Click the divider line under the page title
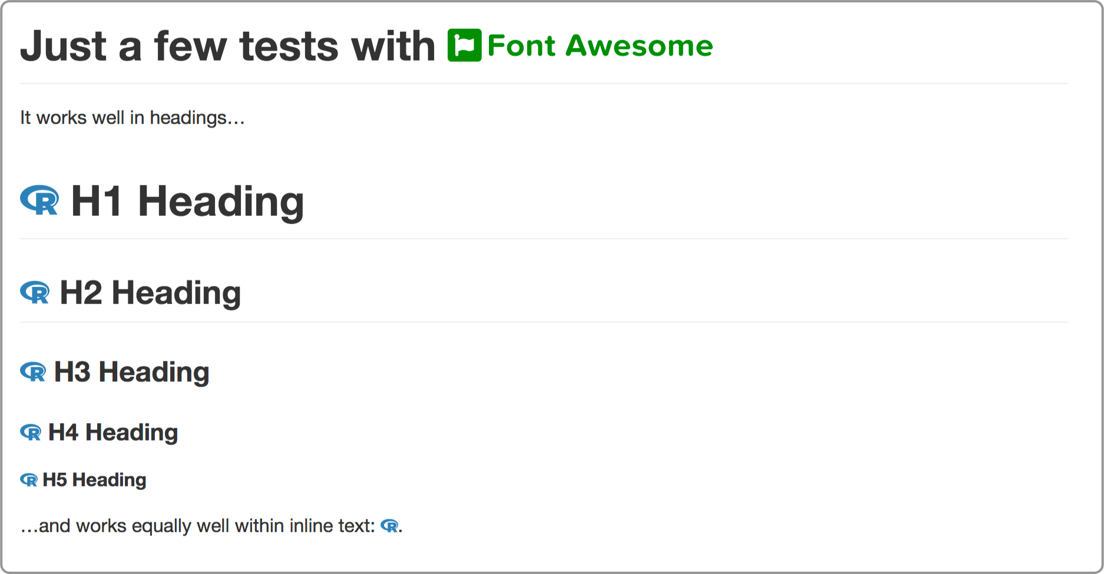The image size is (1105, 574). [544, 84]
